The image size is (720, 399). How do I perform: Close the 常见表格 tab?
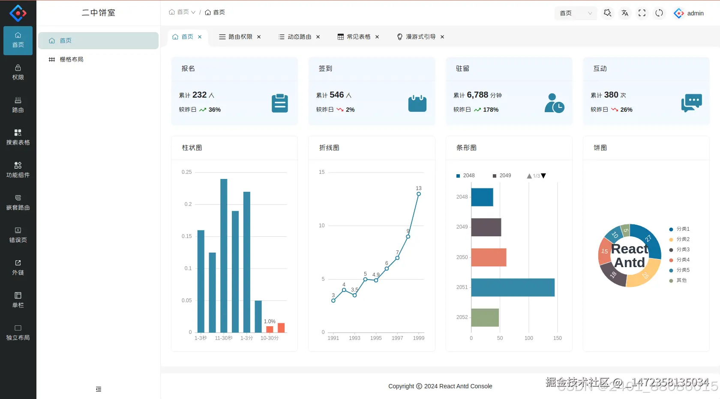[377, 37]
